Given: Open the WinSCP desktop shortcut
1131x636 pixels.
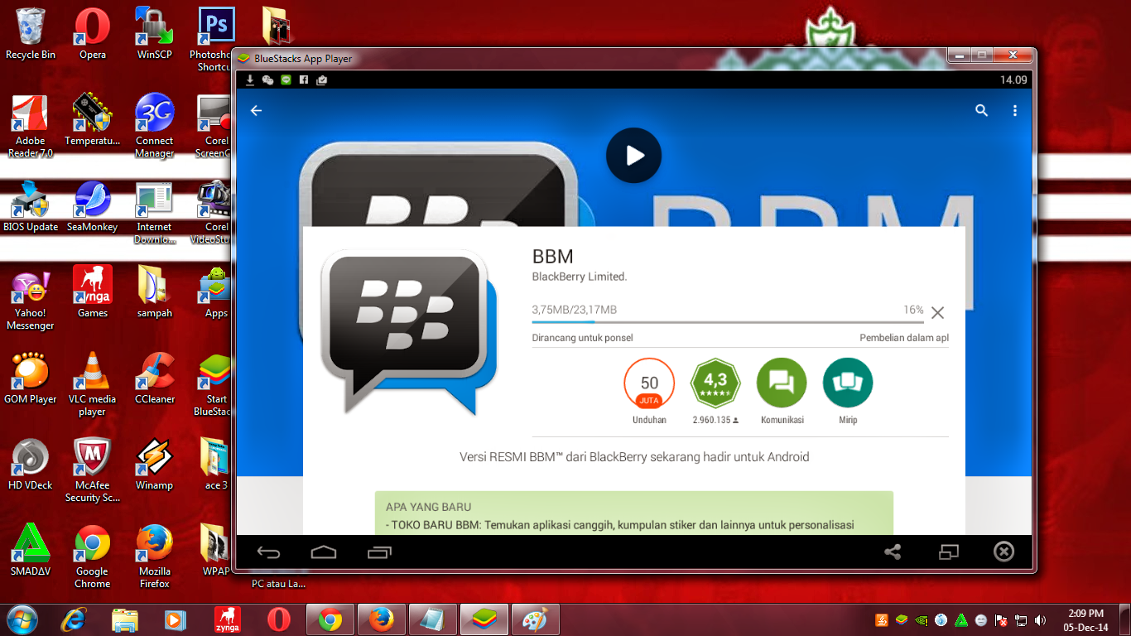Looking at the screenshot, I should [x=155, y=34].
